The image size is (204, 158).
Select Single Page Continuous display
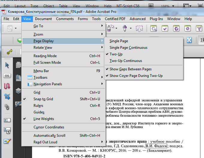tap(143, 48)
